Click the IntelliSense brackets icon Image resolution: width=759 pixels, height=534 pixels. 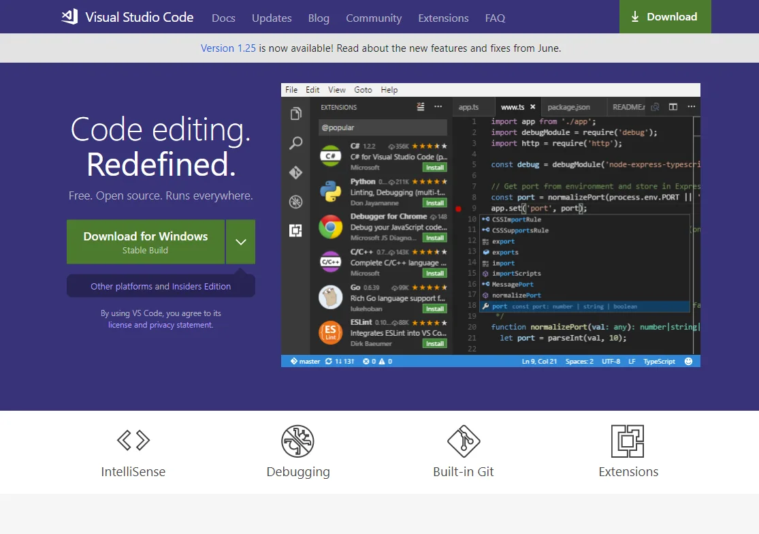(x=133, y=441)
